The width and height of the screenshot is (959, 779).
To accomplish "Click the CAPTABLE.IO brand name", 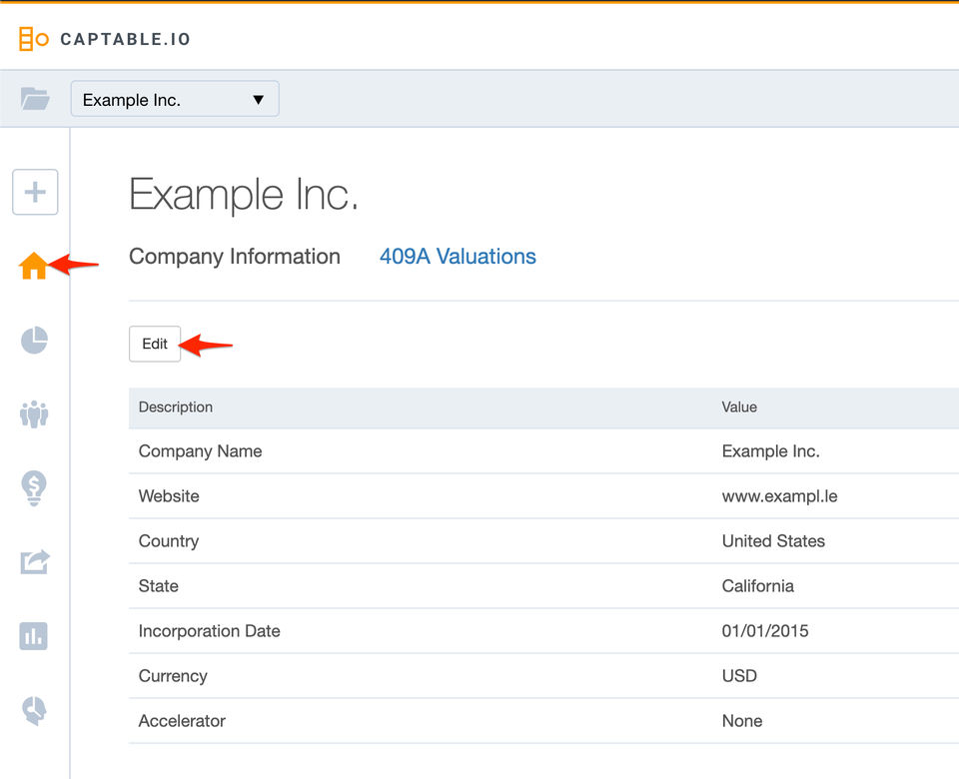I will pyautogui.click(x=125, y=40).
